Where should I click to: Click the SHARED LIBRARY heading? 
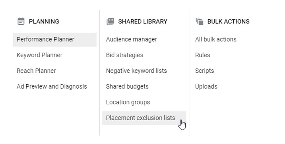point(142,22)
